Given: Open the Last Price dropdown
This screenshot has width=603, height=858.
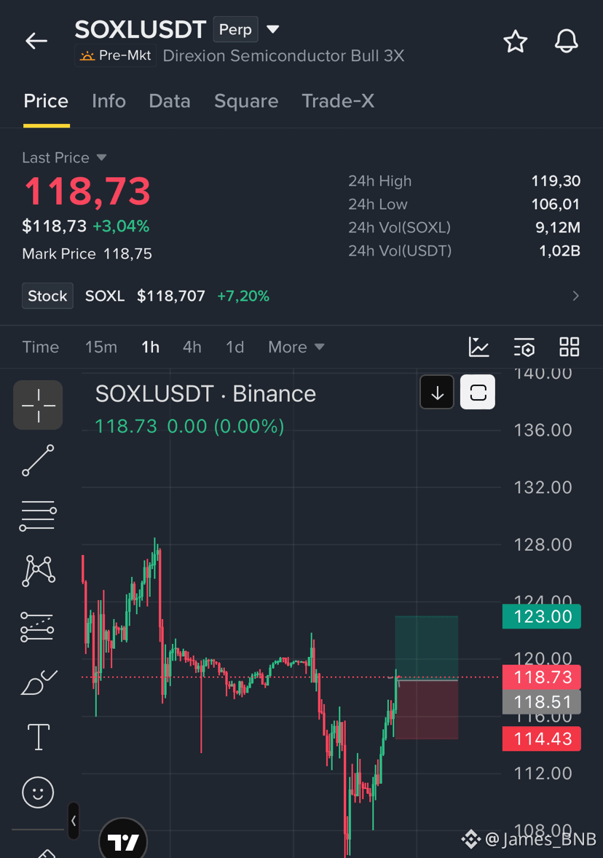Looking at the screenshot, I should 64,157.
